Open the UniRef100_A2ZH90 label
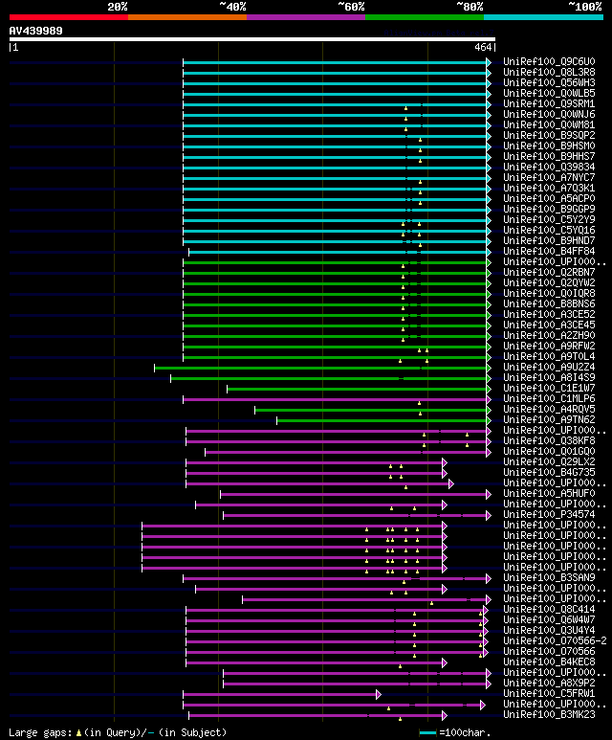Viewport: 612px width, 740px height. pyautogui.click(x=549, y=336)
